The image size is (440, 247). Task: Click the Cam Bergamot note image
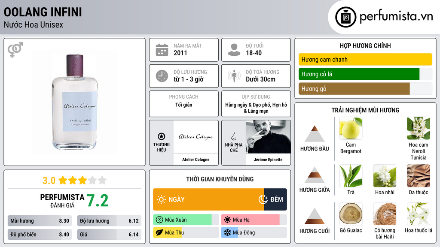pyautogui.click(x=351, y=128)
